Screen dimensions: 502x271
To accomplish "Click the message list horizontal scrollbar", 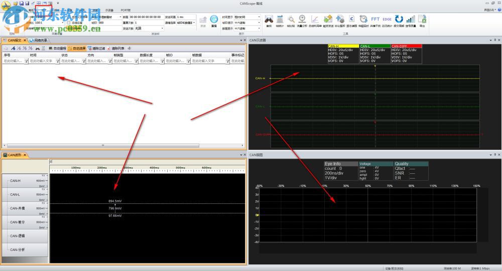I will point(102,145).
